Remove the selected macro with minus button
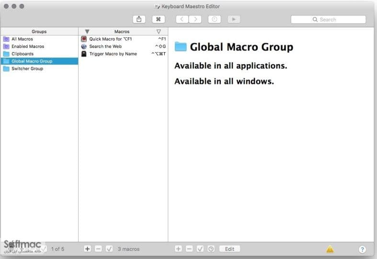Screen dimensions: 377x259 [98, 249]
